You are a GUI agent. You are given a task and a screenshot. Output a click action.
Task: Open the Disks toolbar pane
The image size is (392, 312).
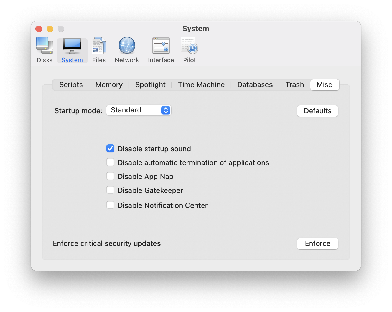45,50
